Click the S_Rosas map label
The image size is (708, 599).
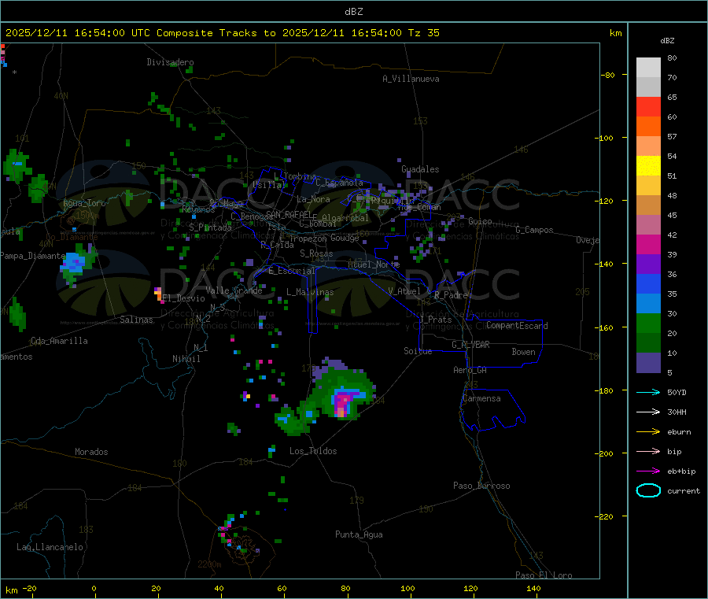coord(316,253)
